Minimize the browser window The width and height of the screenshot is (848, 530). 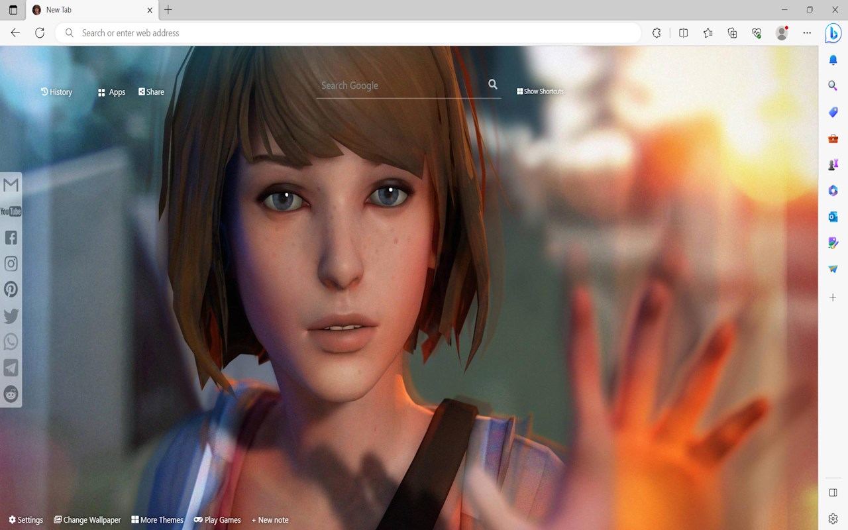click(784, 10)
